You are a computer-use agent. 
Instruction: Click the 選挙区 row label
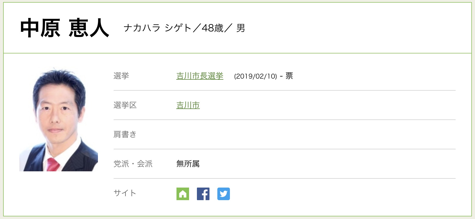(x=125, y=105)
